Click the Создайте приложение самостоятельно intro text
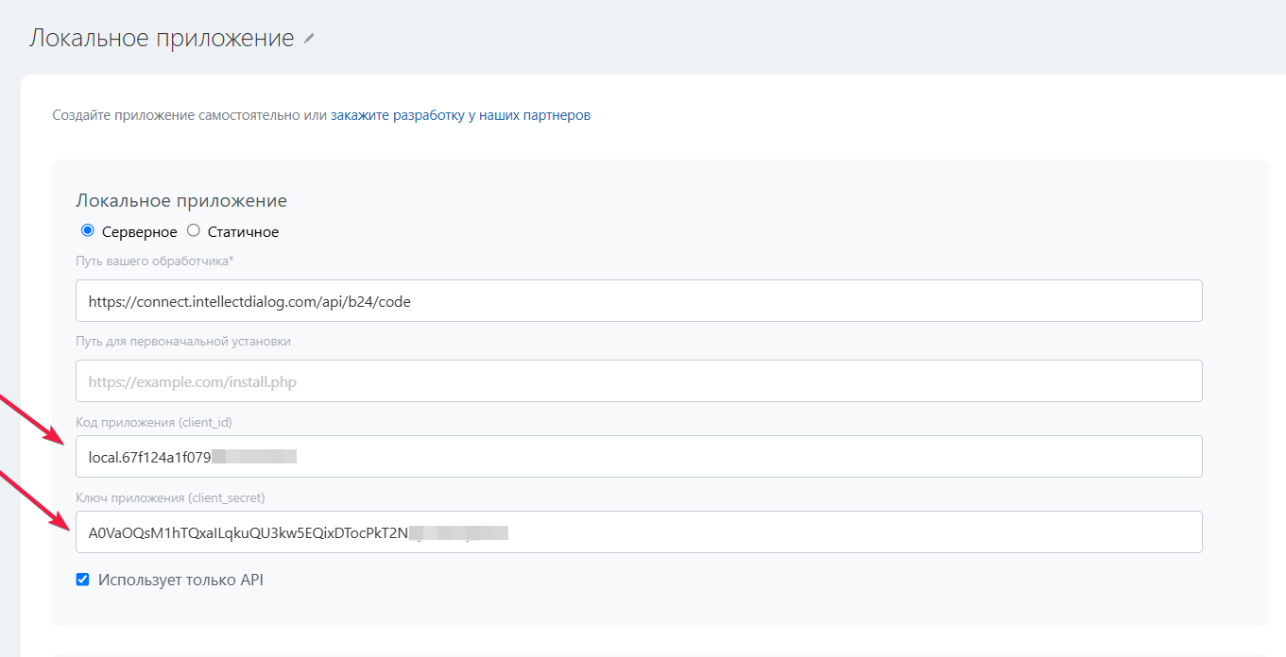 click(x=189, y=115)
